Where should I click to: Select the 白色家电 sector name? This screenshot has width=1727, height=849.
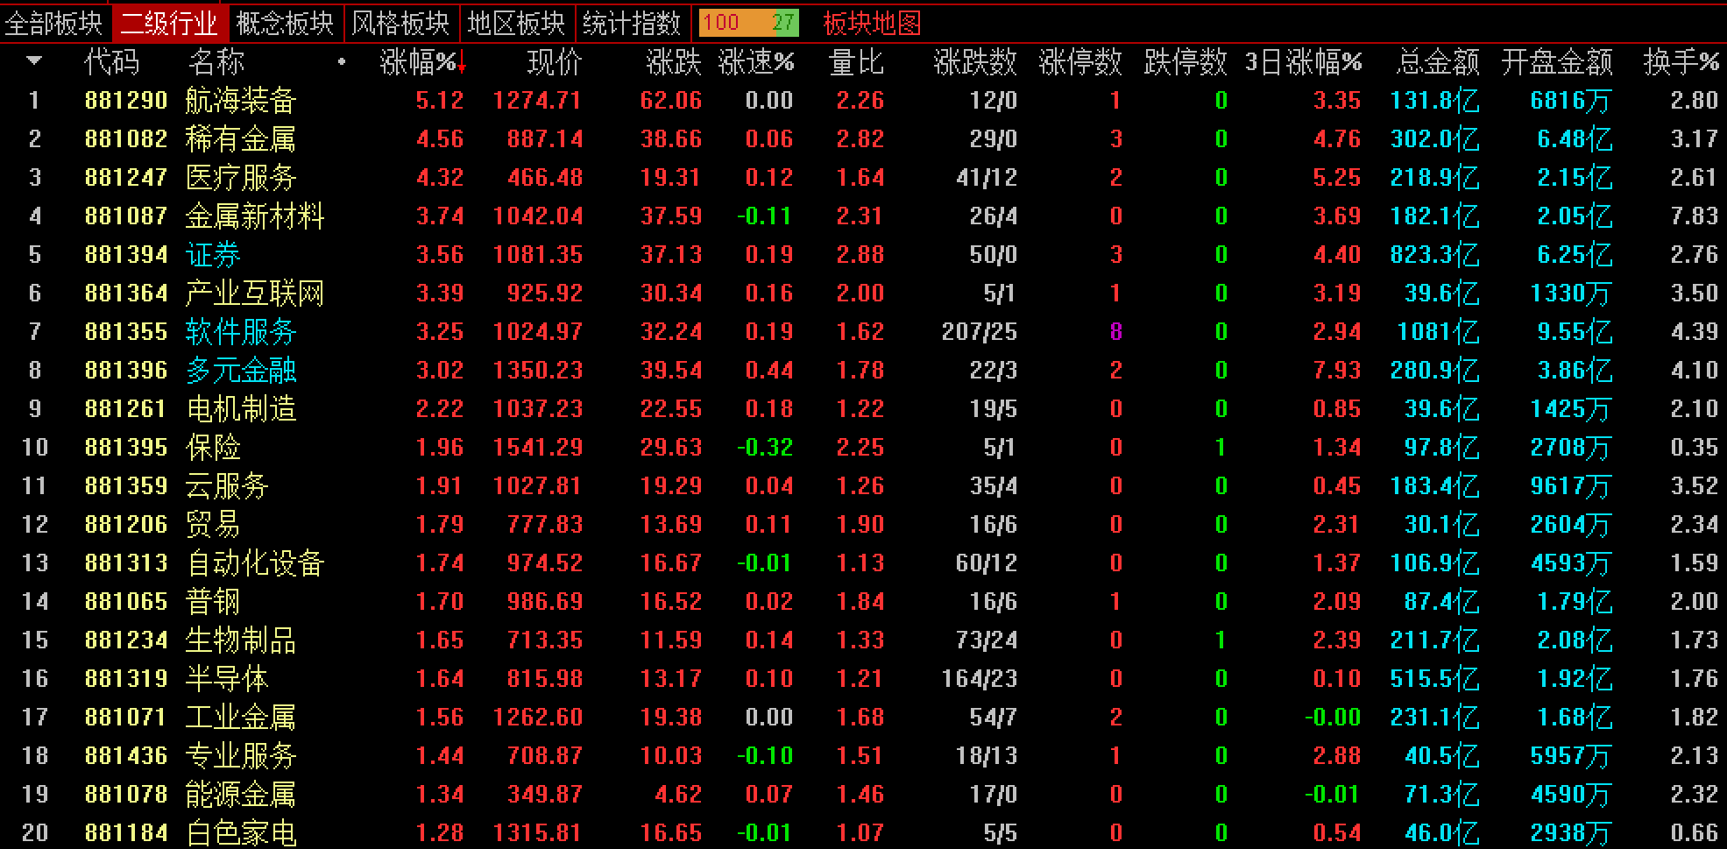coord(241,832)
